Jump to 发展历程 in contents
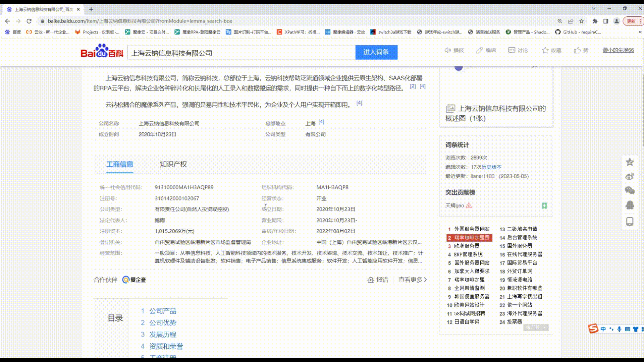644x362 pixels. click(x=163, y=335)
